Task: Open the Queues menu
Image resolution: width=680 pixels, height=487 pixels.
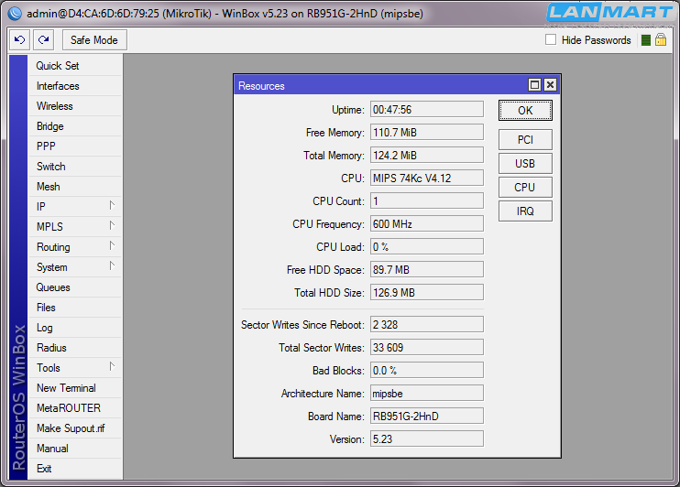Action: [x=74, y=287]
